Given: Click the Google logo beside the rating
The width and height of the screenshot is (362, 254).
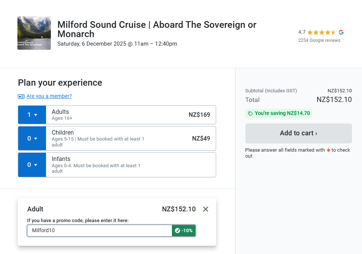Looking at the screenshot, I should coord(341,32).
